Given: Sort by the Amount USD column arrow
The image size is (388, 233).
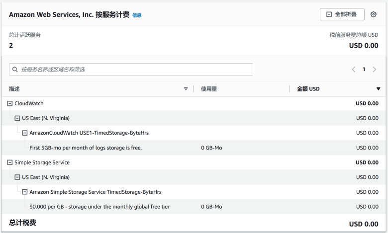Looking at the screenshot, I should (378, 89).
